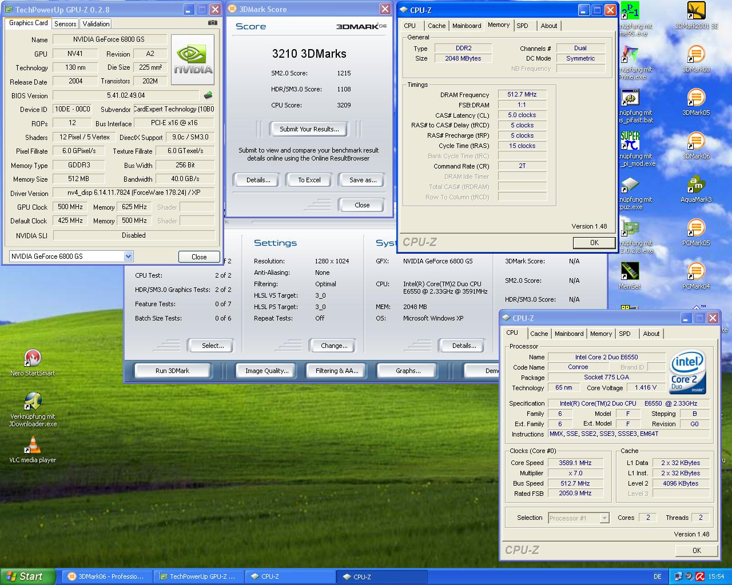Click the Run 3DMark button
Screen dimensions: 732x585
[x=172, y=371]
